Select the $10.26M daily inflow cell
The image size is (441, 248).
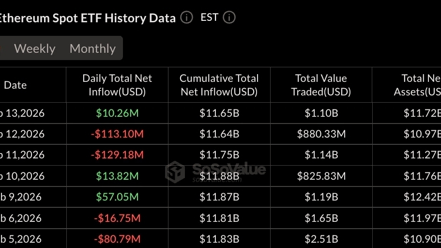(x=117, y=113)
